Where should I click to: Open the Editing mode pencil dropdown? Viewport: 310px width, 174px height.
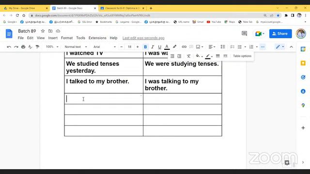[280, 47]
